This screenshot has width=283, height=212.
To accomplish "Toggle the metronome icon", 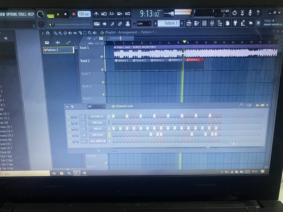I will click(x=96, y=14).
